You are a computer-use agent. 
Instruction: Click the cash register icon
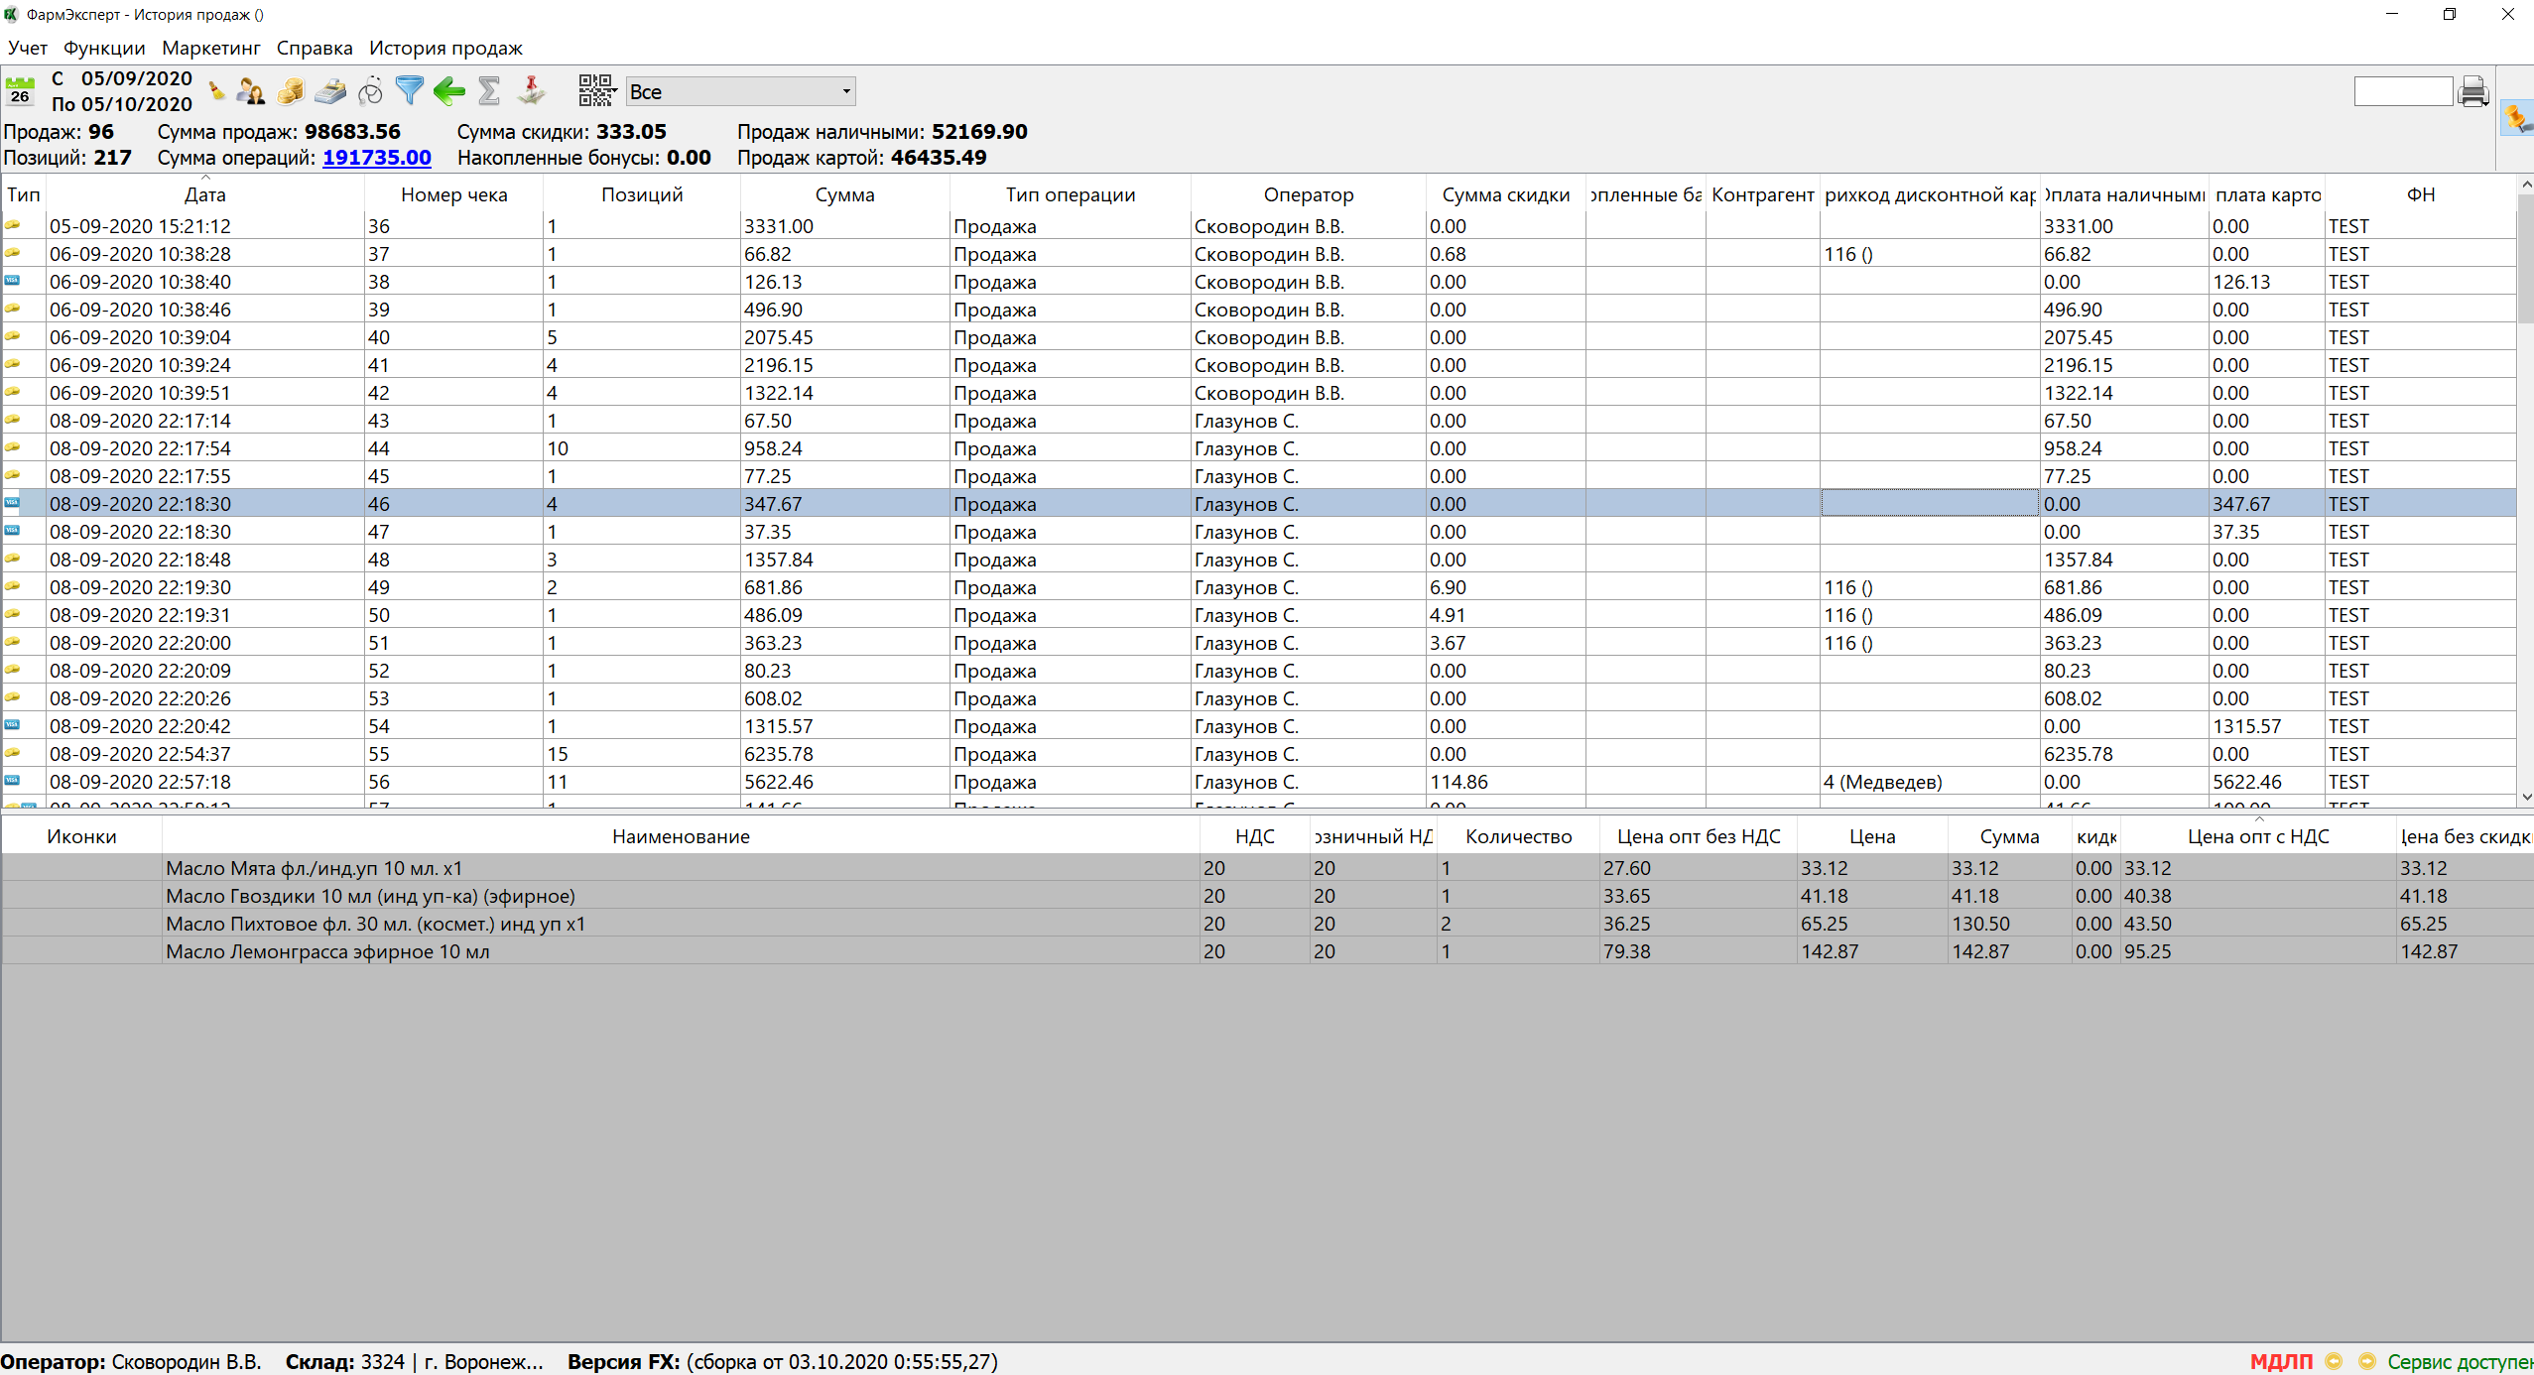click(330, 92)
